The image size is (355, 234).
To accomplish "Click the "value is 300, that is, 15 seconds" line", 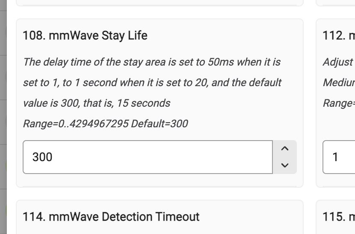I will point(97,103).
